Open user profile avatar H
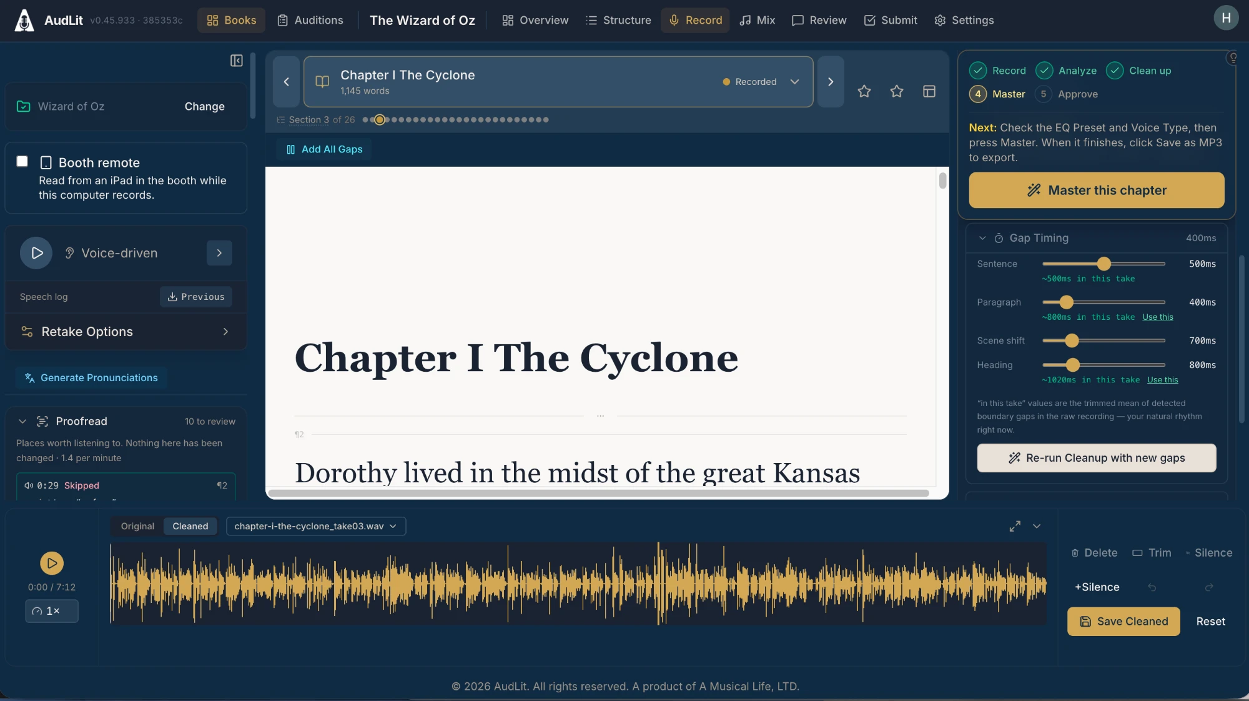 coord(1226,18)
